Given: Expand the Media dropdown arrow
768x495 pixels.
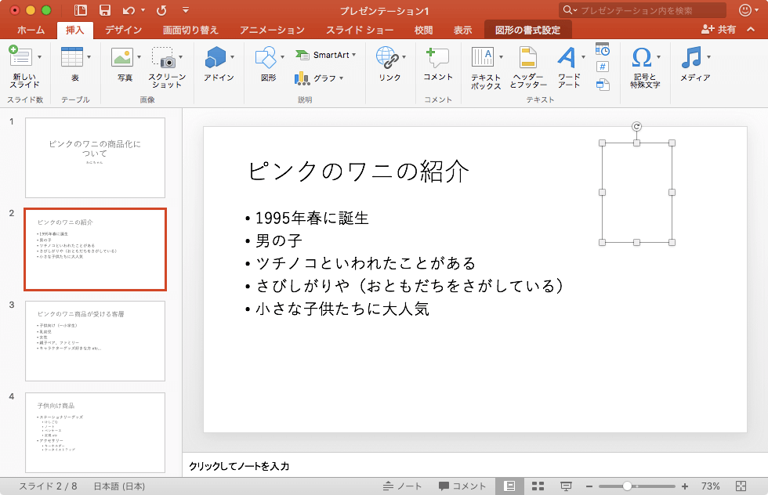Looking at the screenshot, I should [708, 57].
